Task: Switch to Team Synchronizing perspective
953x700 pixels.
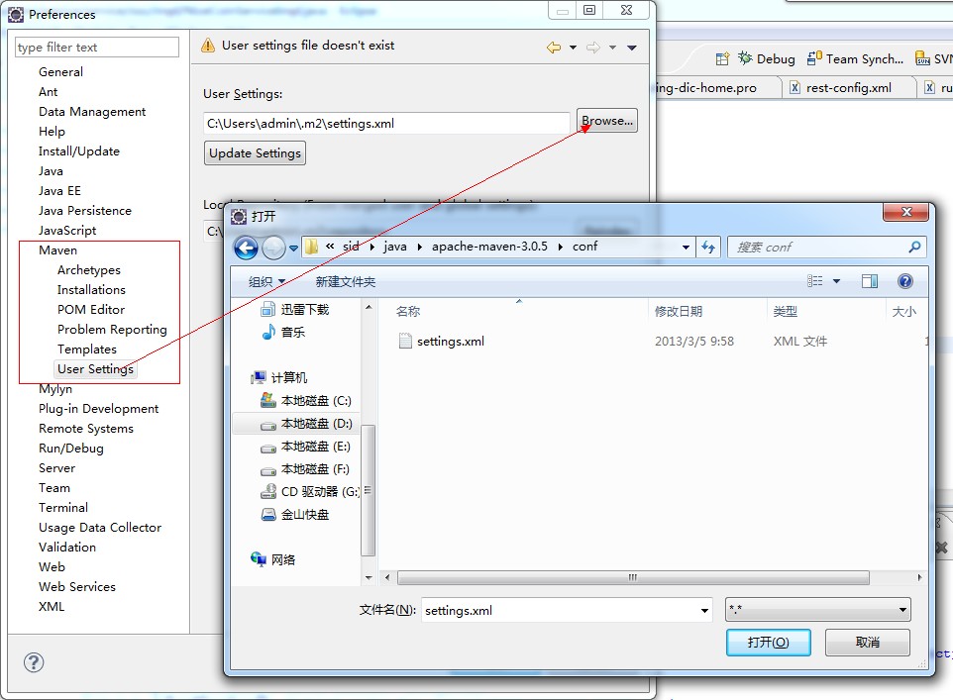Action: pos(855,59)
